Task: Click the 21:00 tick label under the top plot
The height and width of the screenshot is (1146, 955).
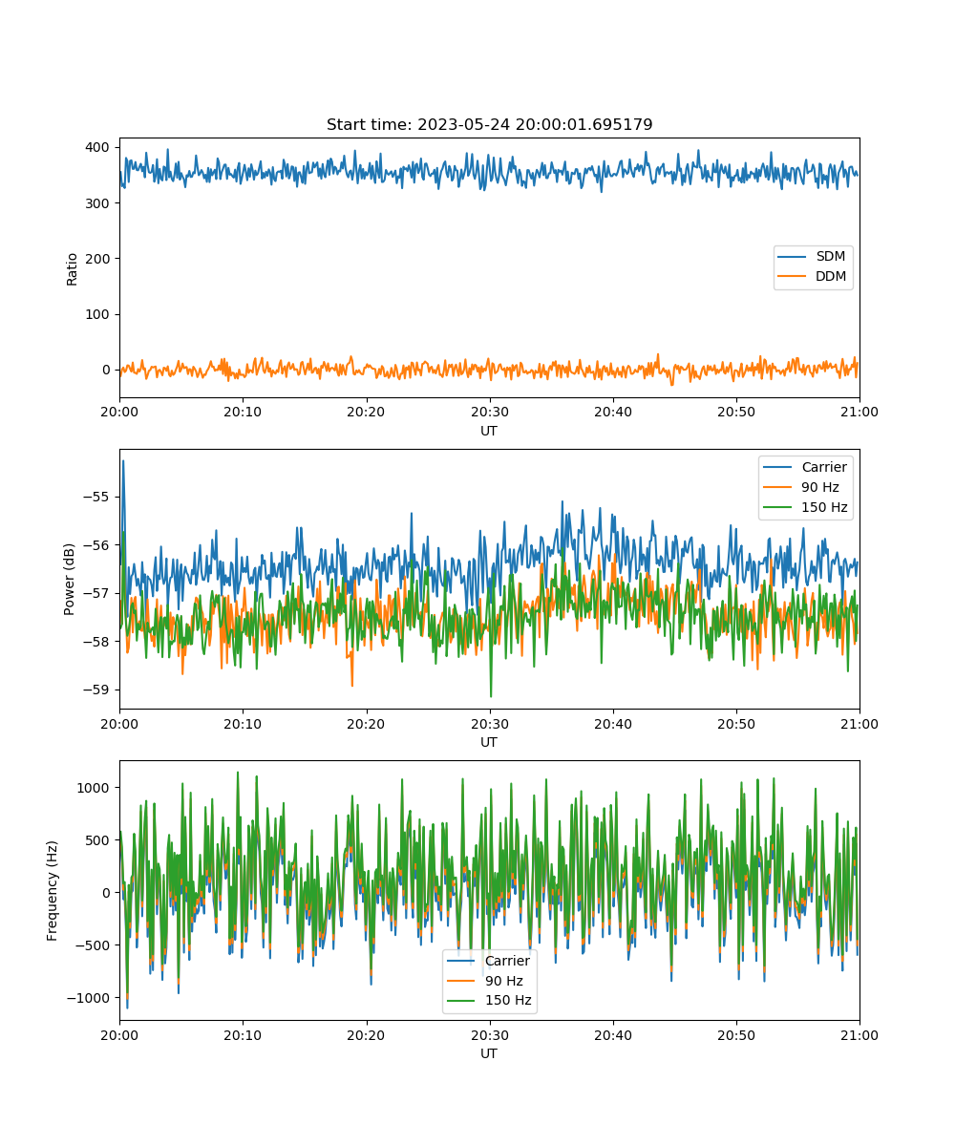Action: click(859, 412)
